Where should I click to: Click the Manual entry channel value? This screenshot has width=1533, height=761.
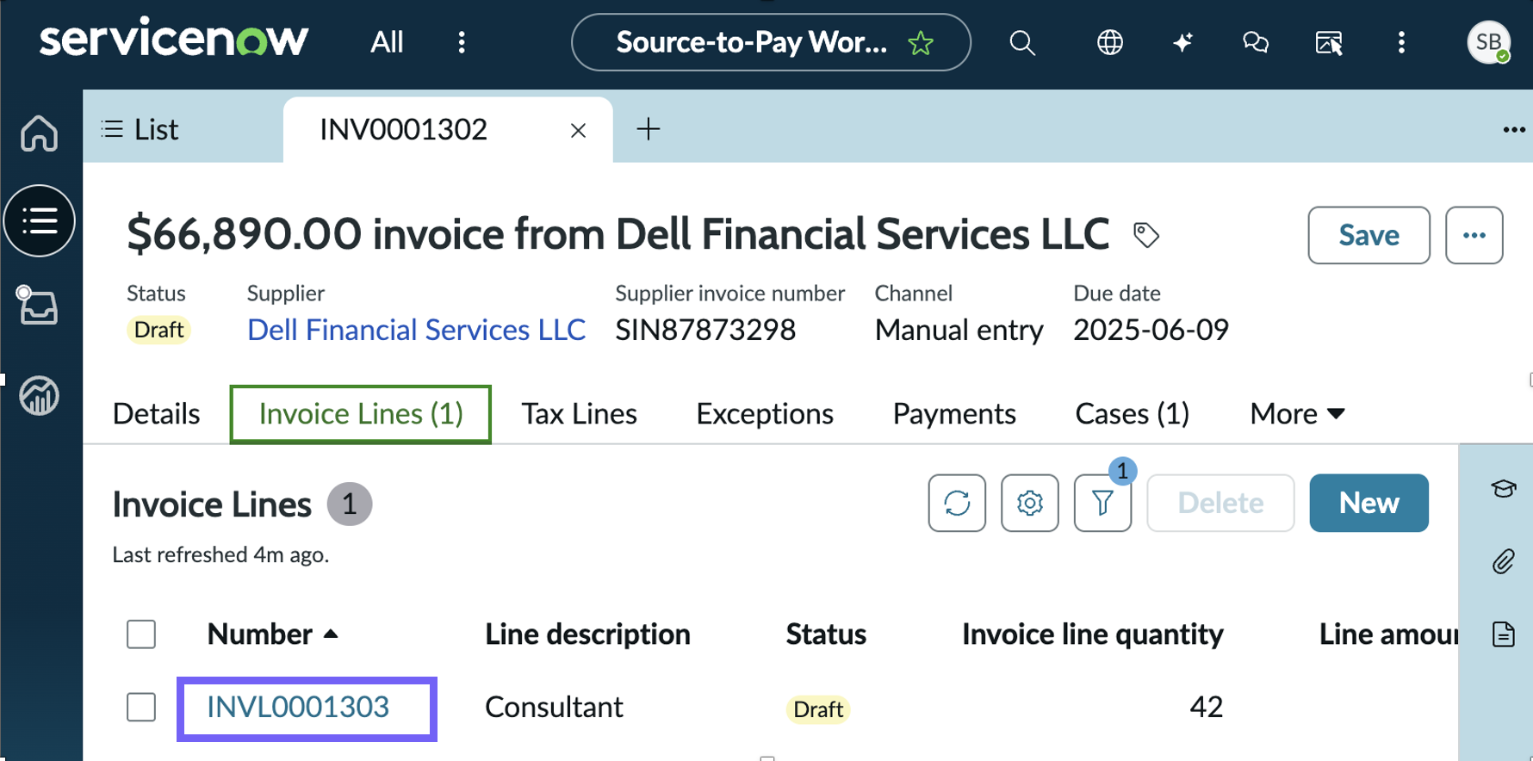click(x=959, y=330)
